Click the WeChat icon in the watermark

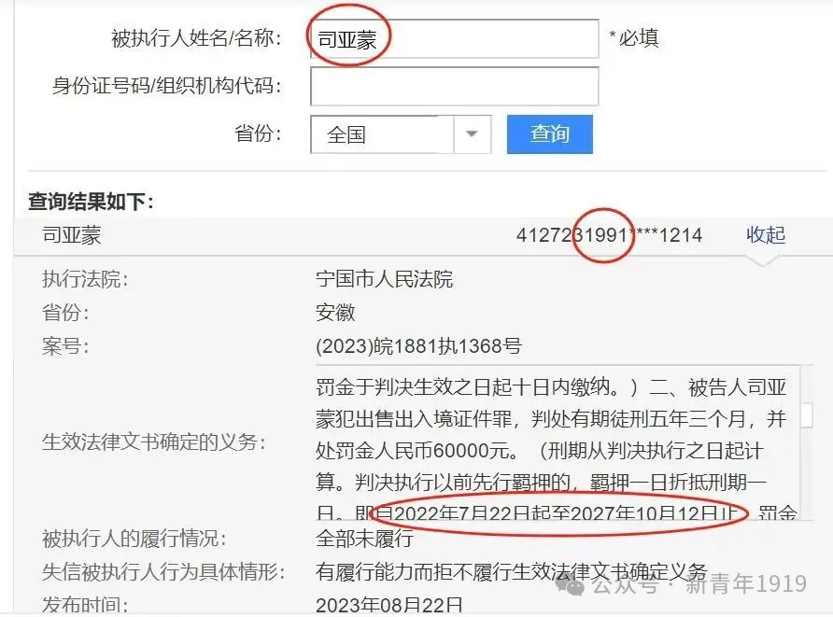(x=570, y=585)
